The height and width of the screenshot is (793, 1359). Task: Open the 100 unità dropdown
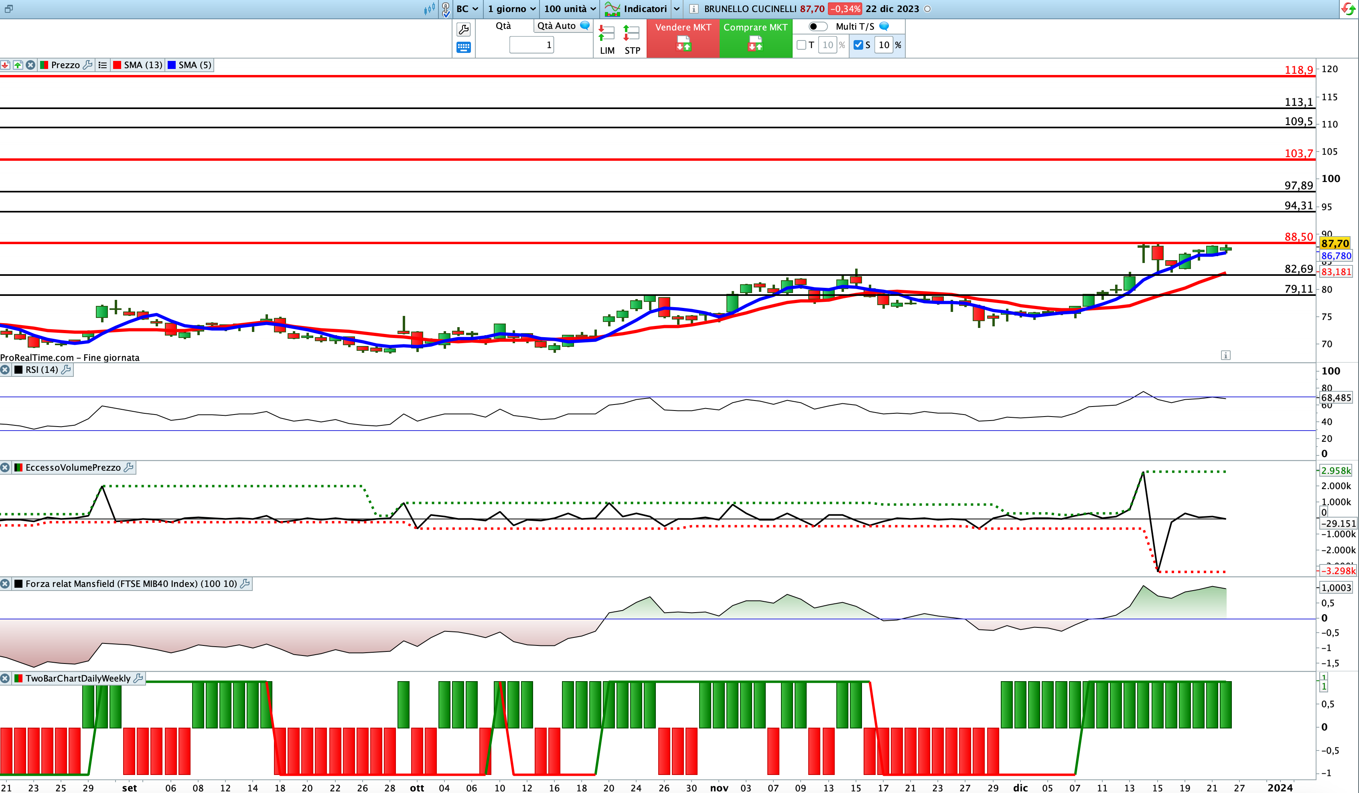570,9
